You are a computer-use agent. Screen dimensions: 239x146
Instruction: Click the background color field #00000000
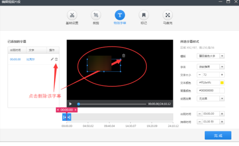(208, 90)
